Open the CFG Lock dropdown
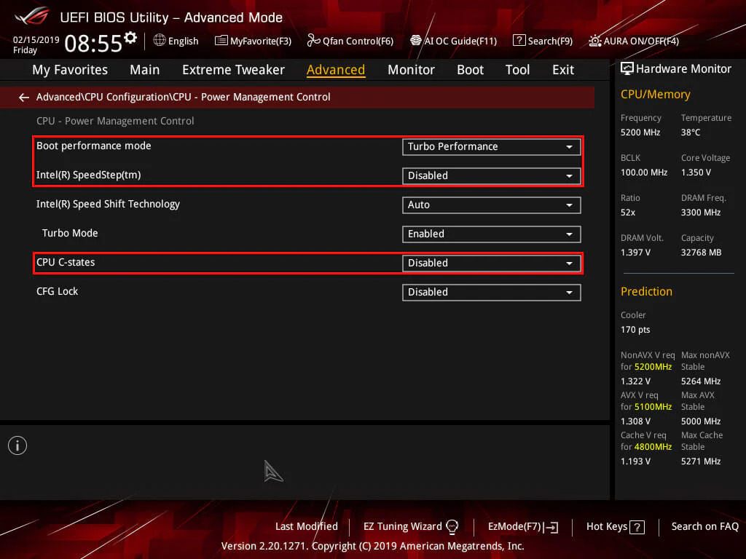 point(491,292)
